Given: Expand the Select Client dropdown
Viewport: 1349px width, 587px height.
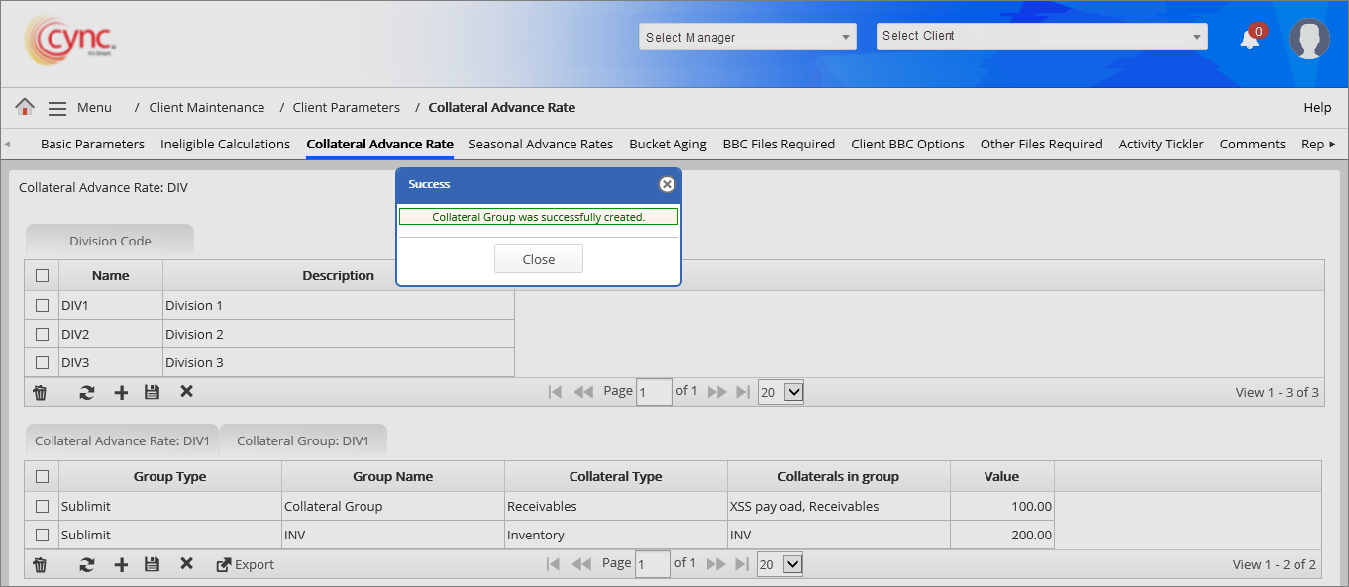Looking at the screenshot, I should pos(1042,37).
